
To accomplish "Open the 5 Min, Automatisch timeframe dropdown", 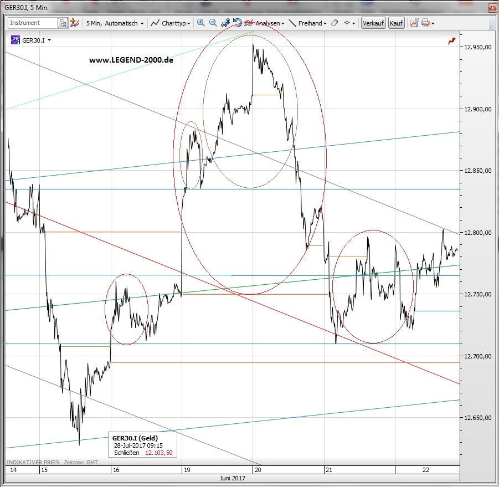I will point(115,23).
